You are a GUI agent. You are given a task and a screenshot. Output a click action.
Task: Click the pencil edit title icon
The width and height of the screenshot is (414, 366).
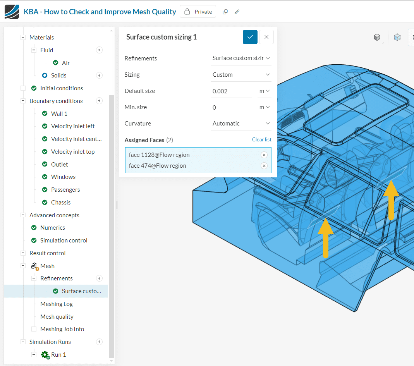(x=237, y=12)
